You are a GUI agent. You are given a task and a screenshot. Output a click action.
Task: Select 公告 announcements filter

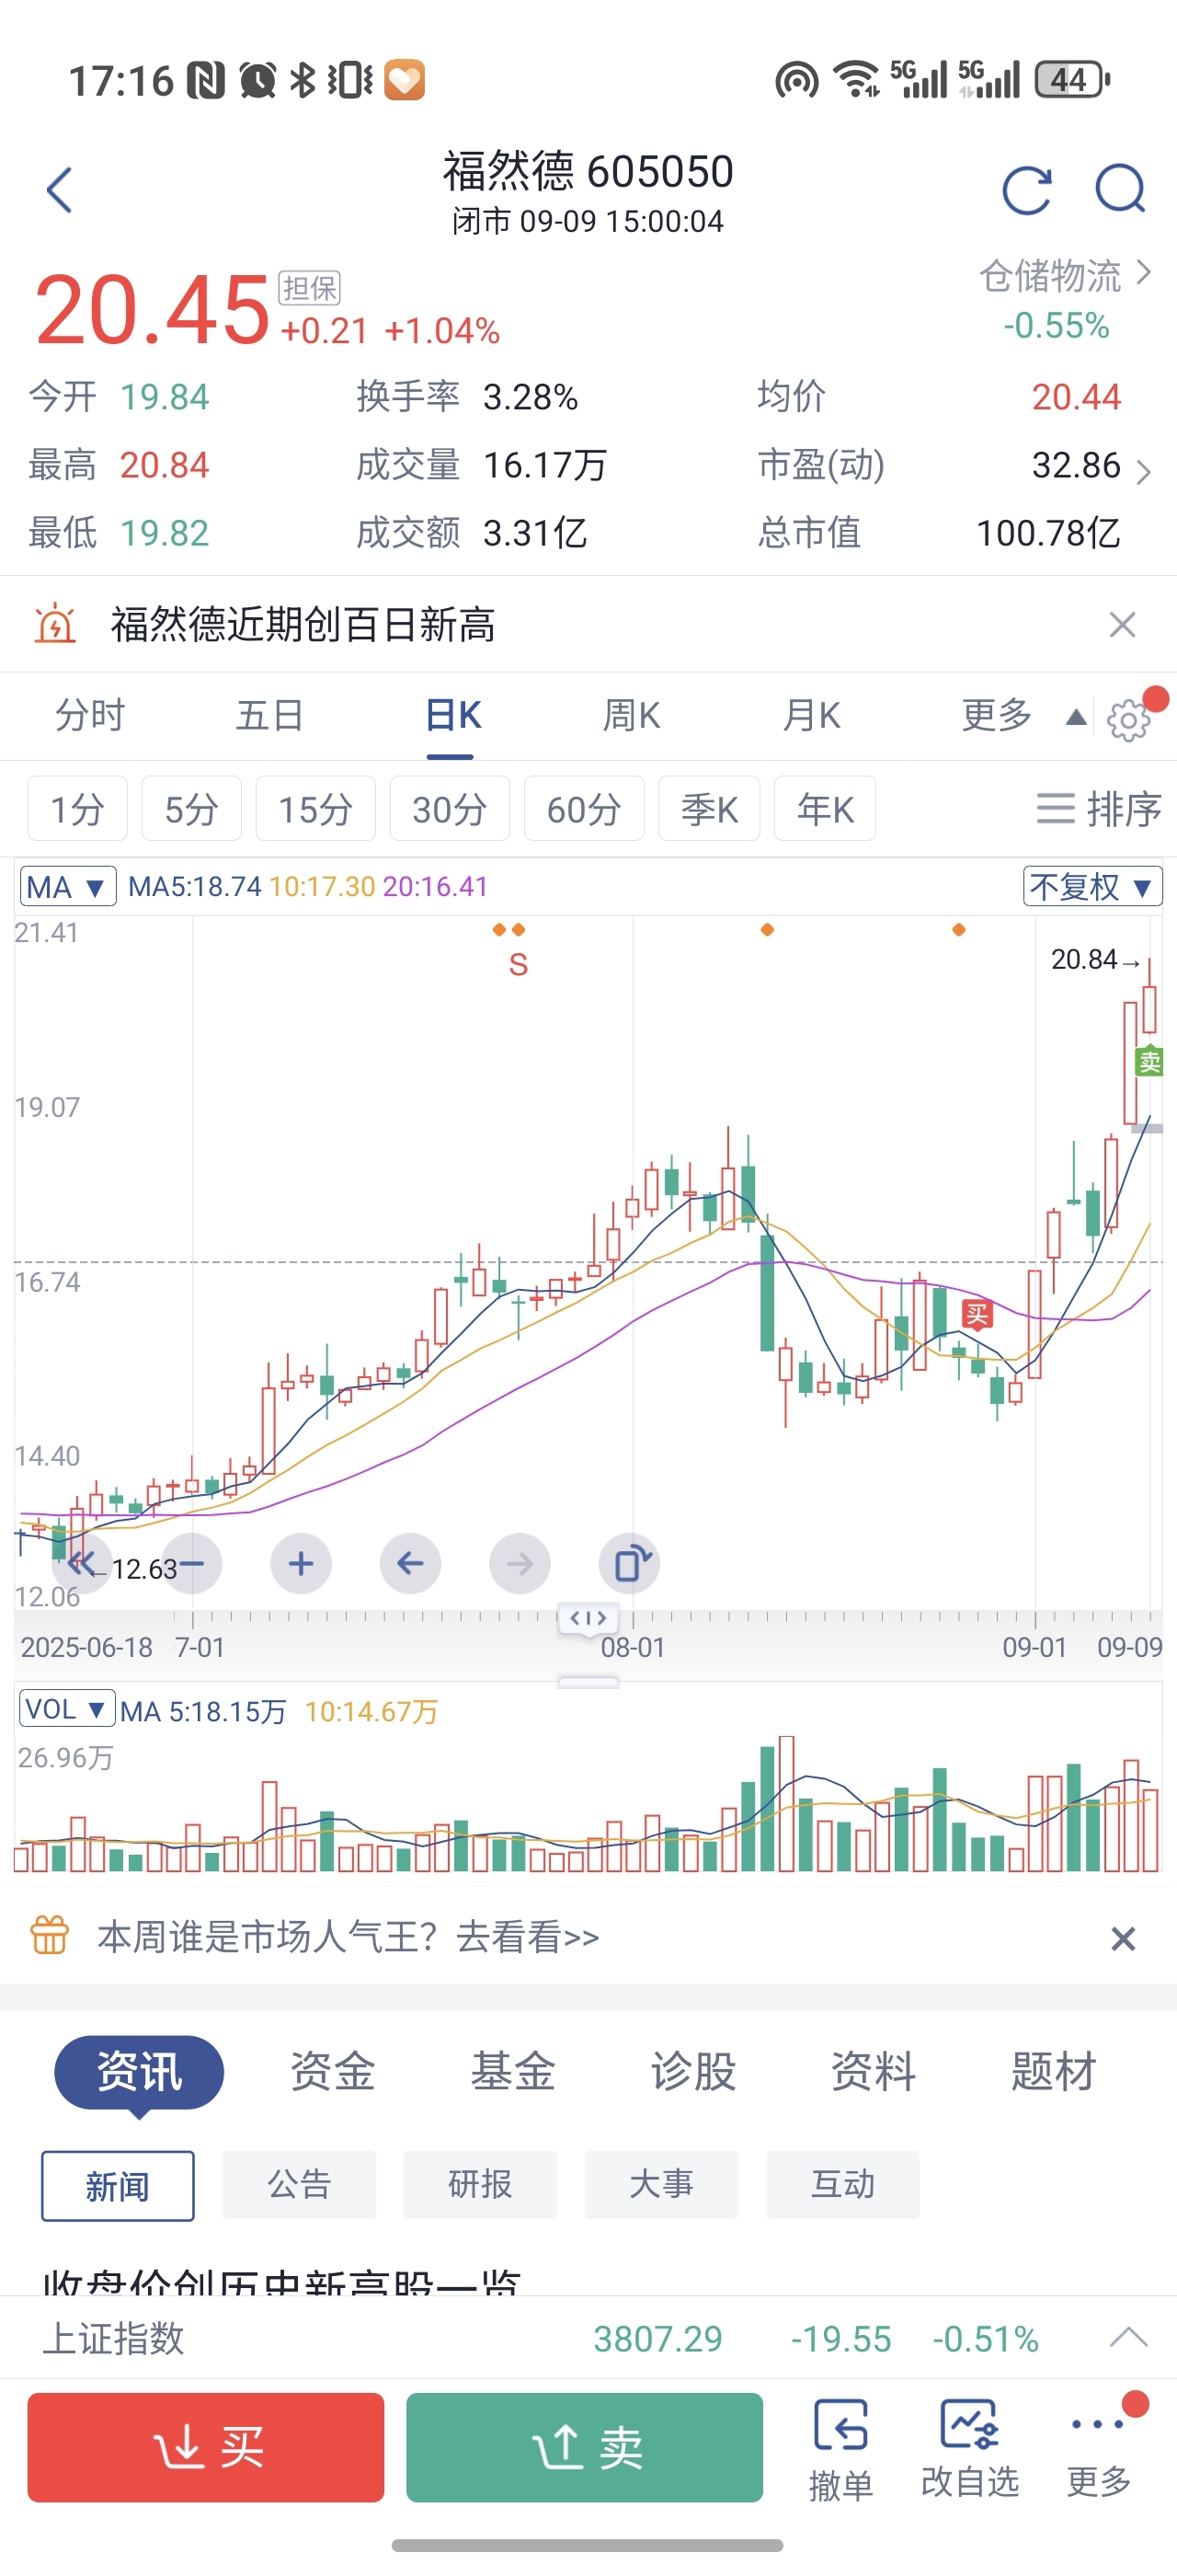(x=299, y=2185)
